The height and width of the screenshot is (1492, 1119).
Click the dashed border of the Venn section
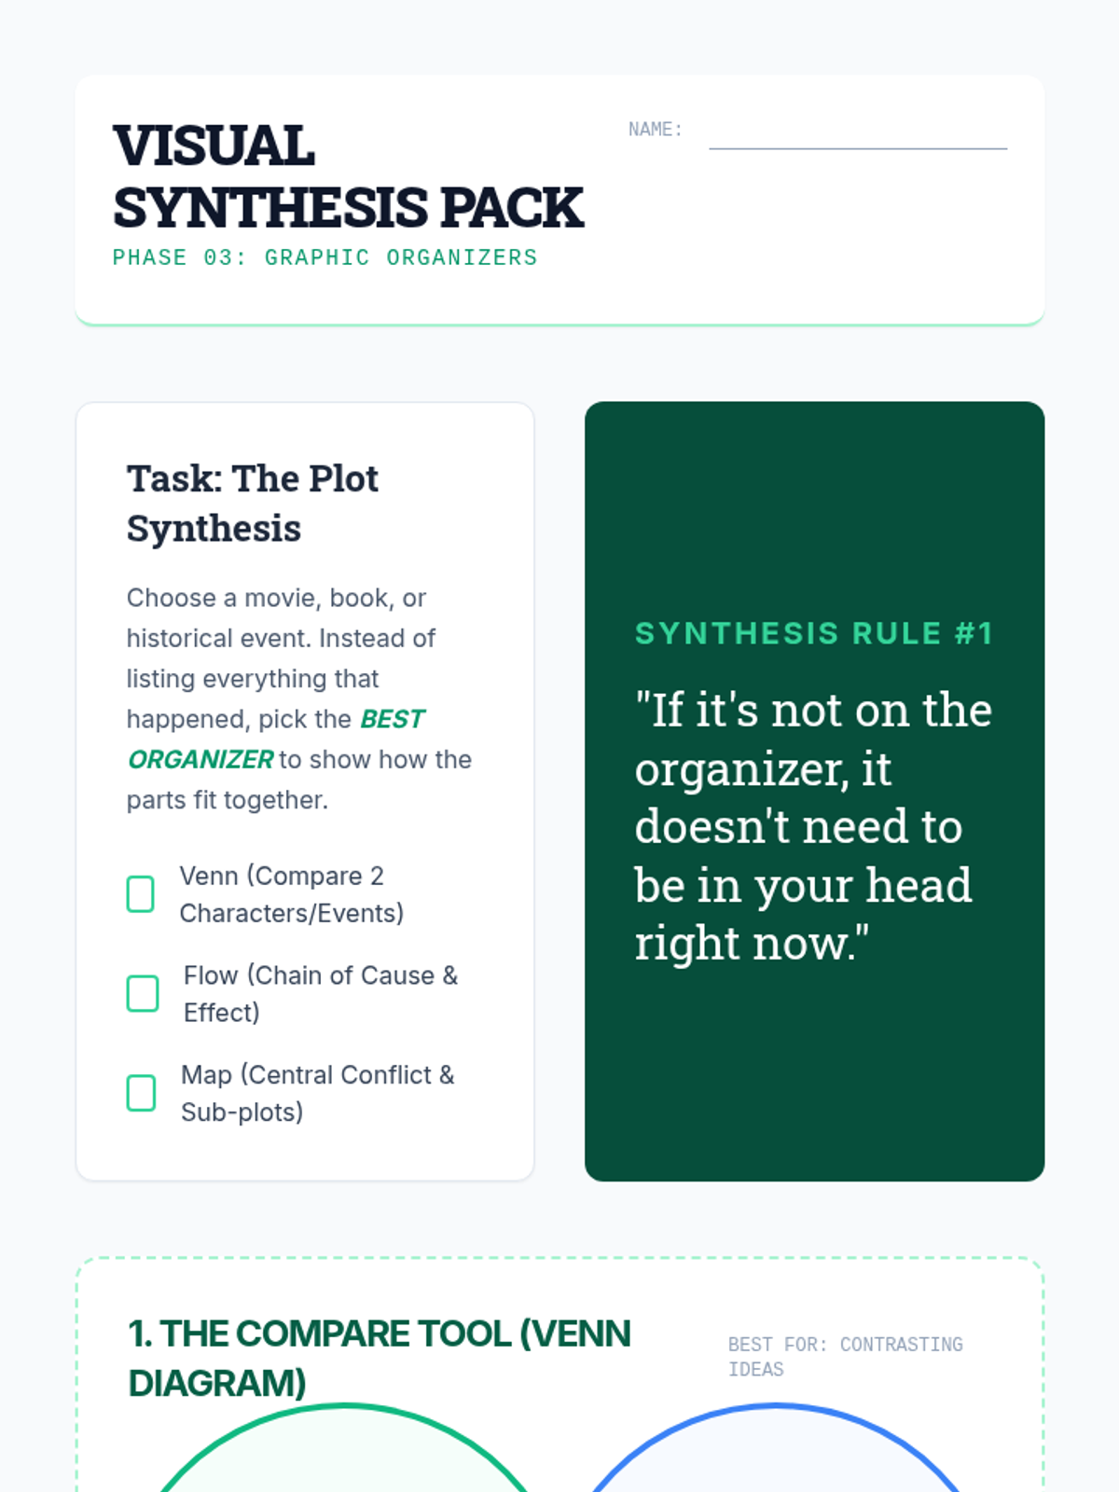point(559,1258)
